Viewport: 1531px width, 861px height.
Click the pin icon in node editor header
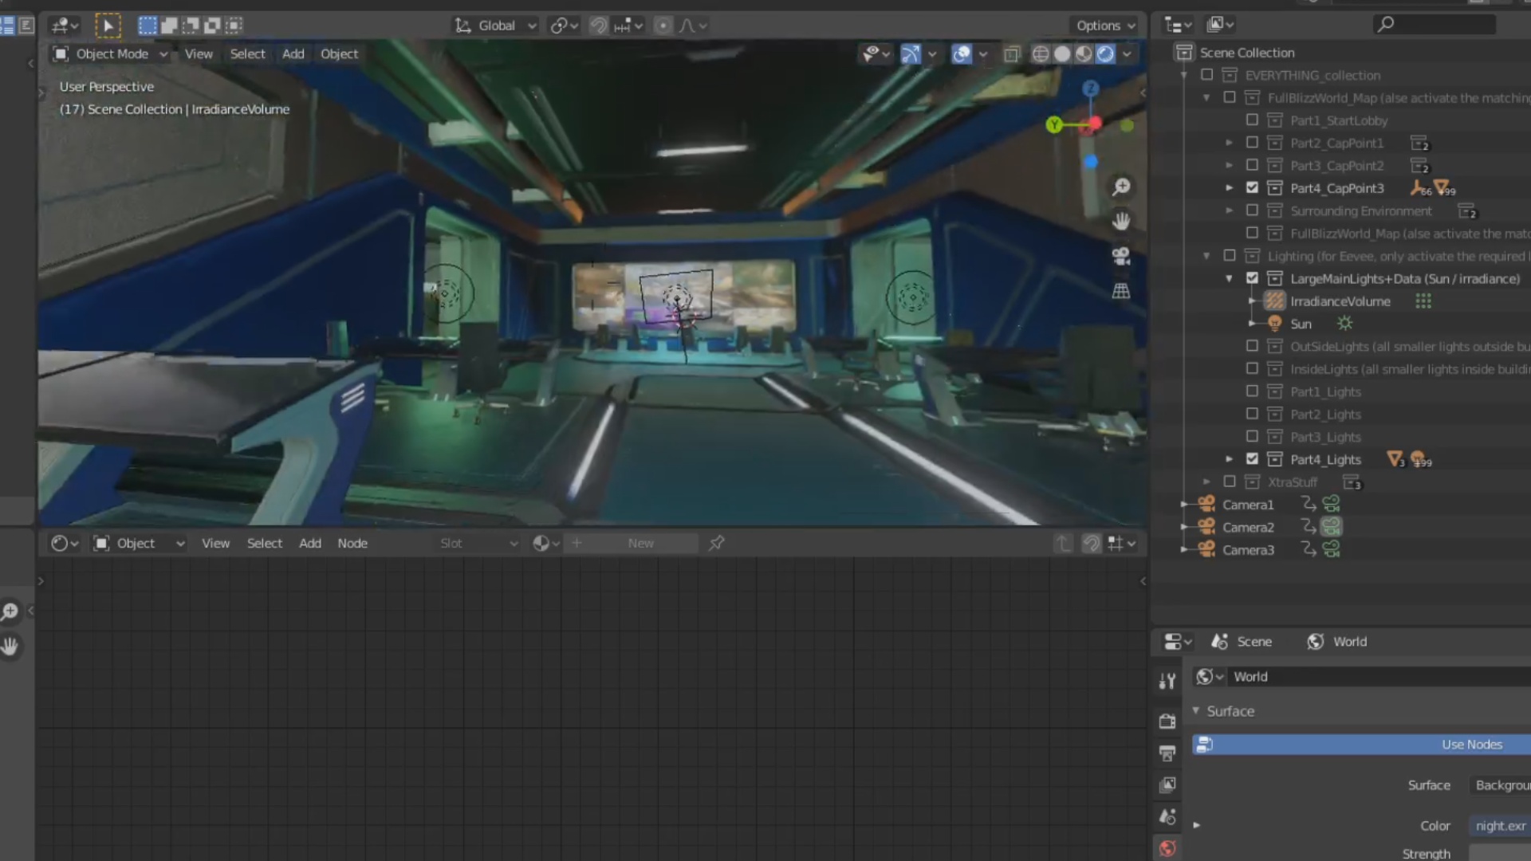pyautogui.click(x=717, y=543)
